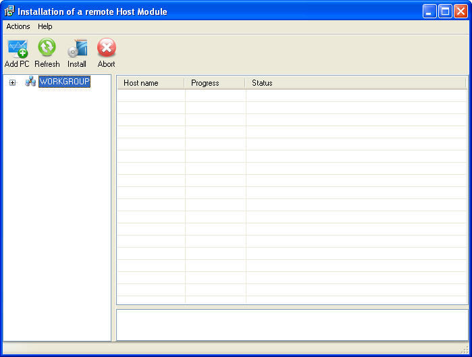The width and height of the screenshot is (472, 357).
Task: Open the Actions menu
Action: [x=18, y=26]
